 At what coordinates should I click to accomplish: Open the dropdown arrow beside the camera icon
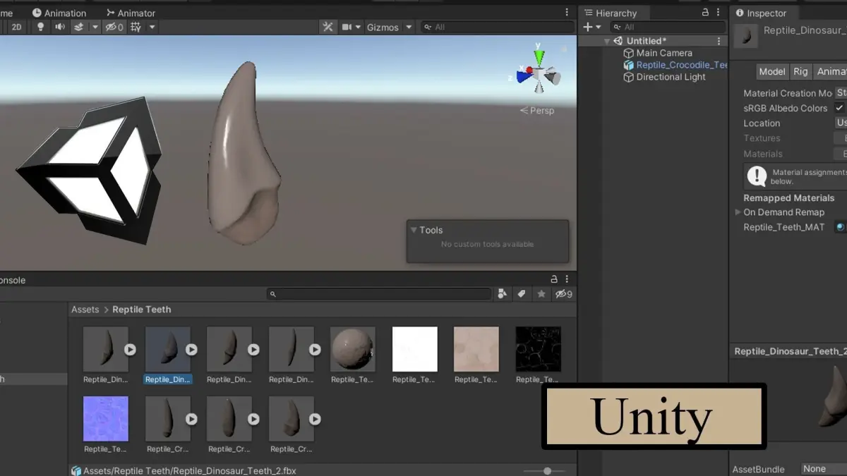click(x=359, y=27)
